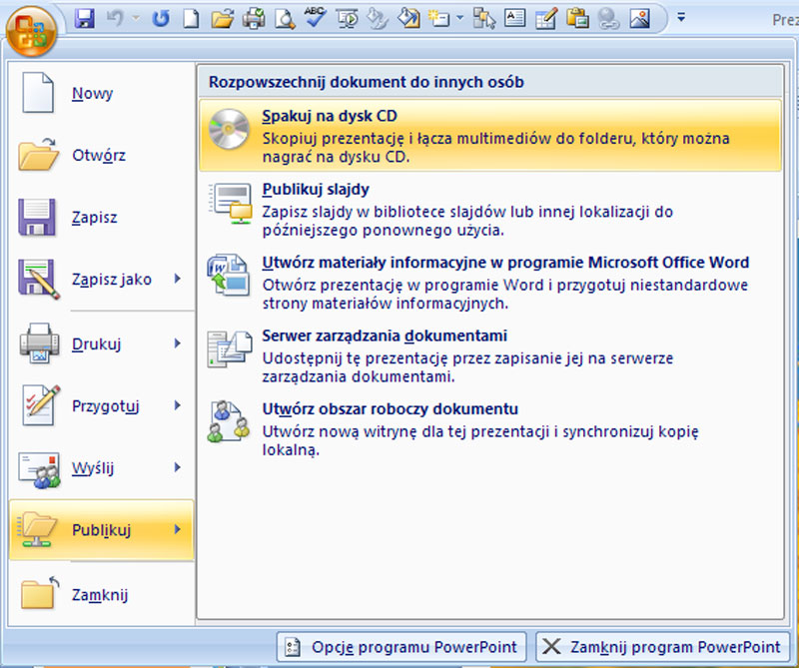Click the Word handouts icon
This screenshot has width=799, height=668.
[x=229, y=276]
